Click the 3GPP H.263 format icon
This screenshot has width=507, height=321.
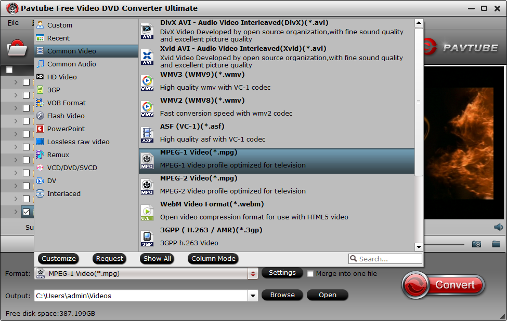147,239
